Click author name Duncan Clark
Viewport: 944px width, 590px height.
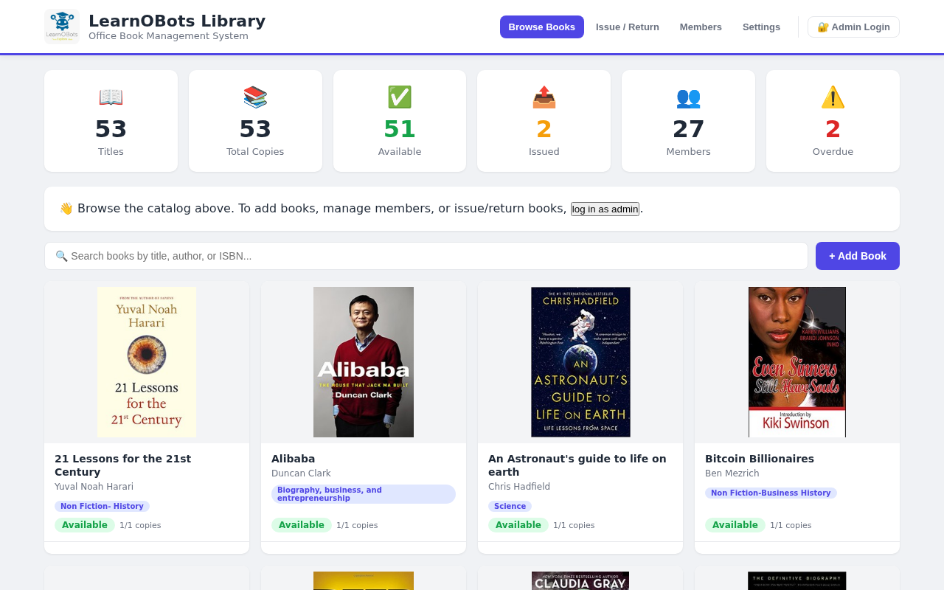(301, 473)
